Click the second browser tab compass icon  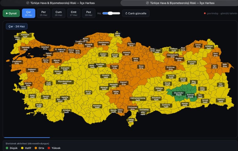tap(147, 3)
